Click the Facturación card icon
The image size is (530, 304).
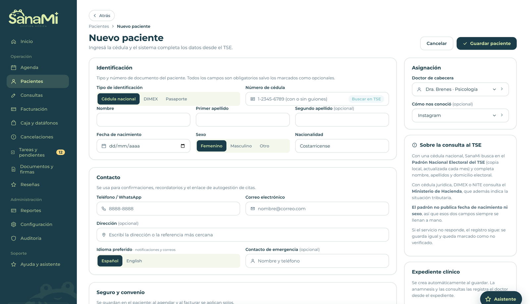[x=14, y=109]
